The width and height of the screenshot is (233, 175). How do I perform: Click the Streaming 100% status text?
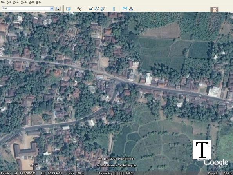pyautogui.click(x=116, y=173)
